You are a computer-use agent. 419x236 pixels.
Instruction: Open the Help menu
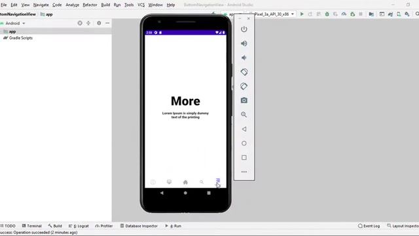(171, 5)
